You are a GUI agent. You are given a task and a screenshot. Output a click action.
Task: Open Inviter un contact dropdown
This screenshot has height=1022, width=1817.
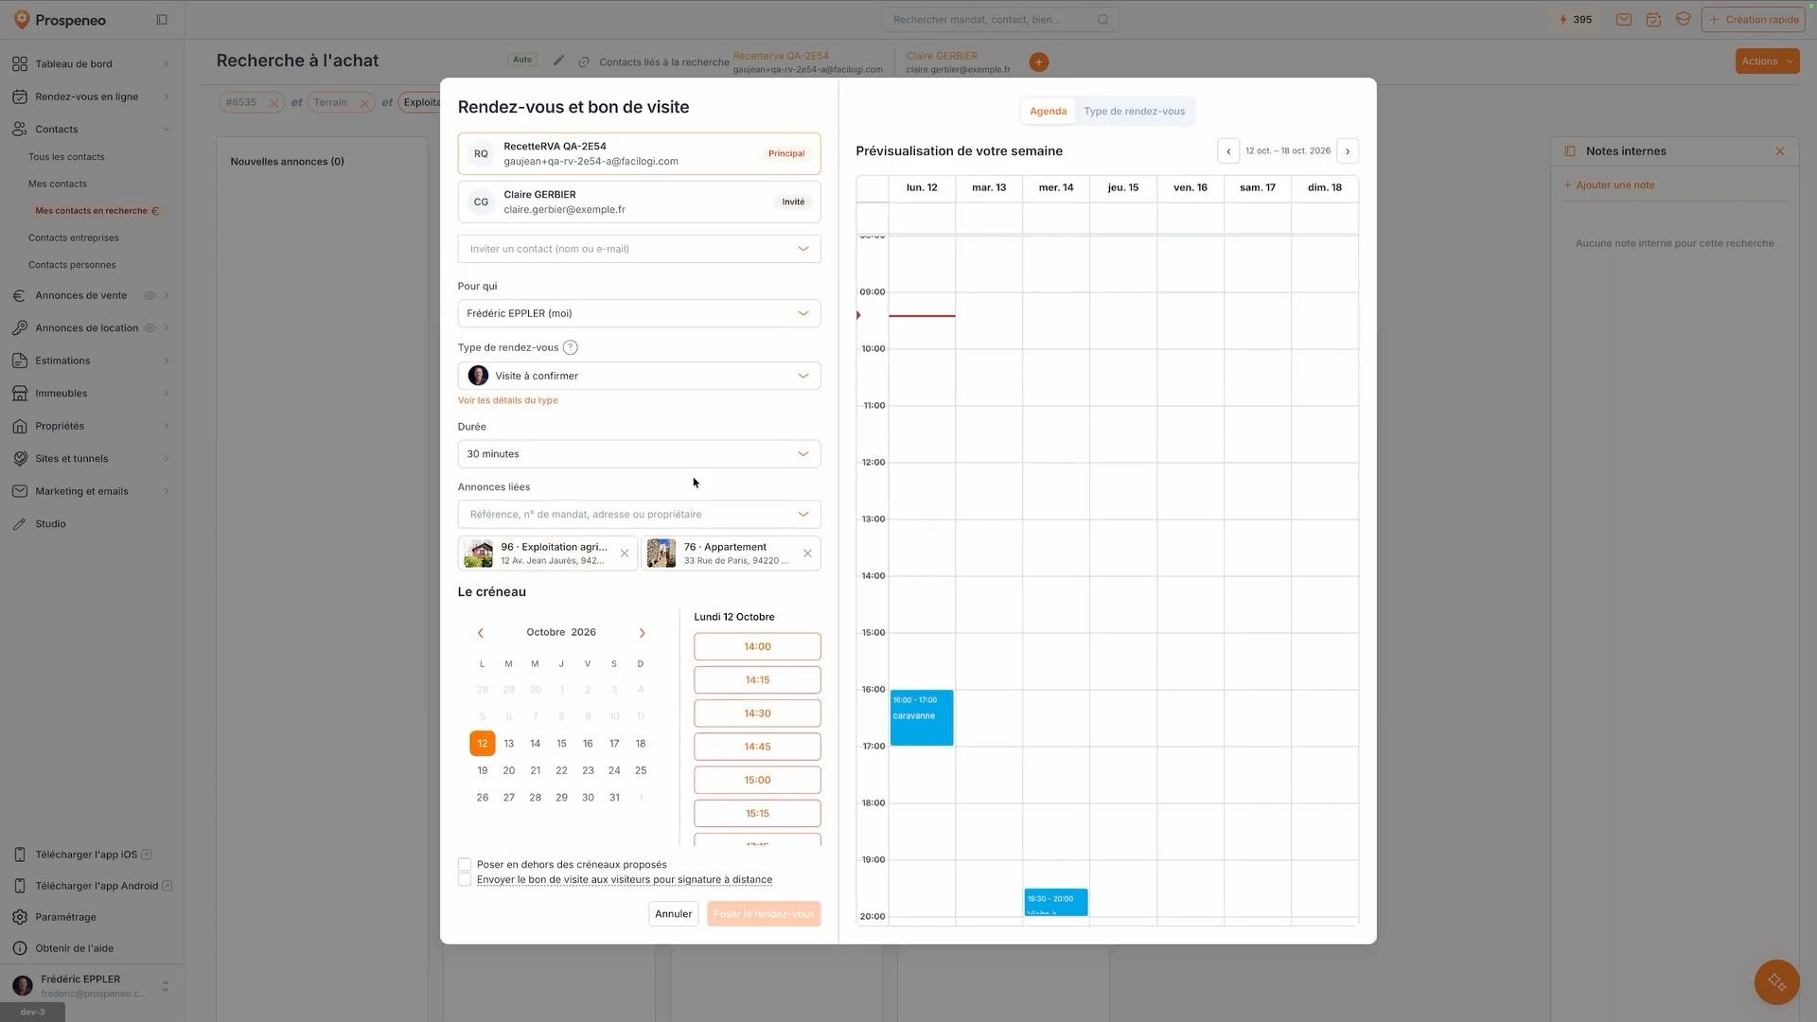(639, 249)
